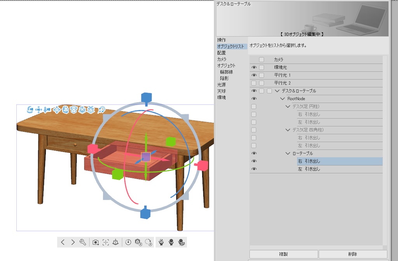Click the reset rotation dashed-circle icon
Viewport: 398px width, 261px height.
[x=148, y=242]
